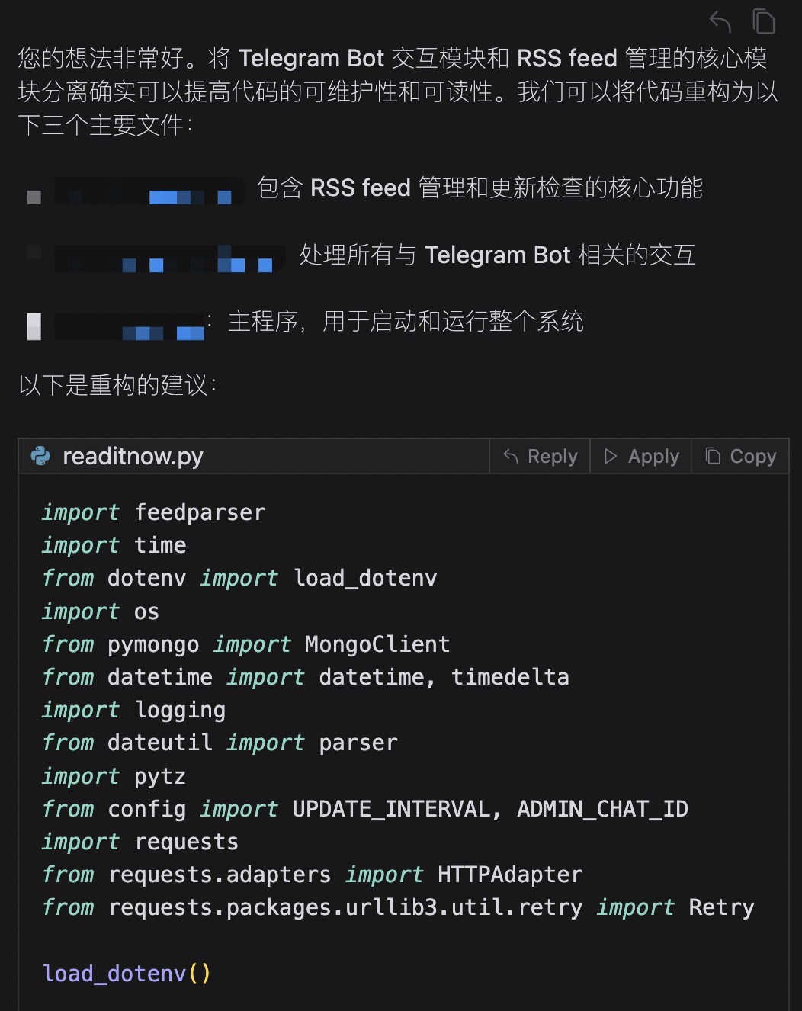The height and width of the screenshot is (1011, 802).
Task: Click the reply arrow icon above the message
Action: pyautogui.click(x=720, y=21)
